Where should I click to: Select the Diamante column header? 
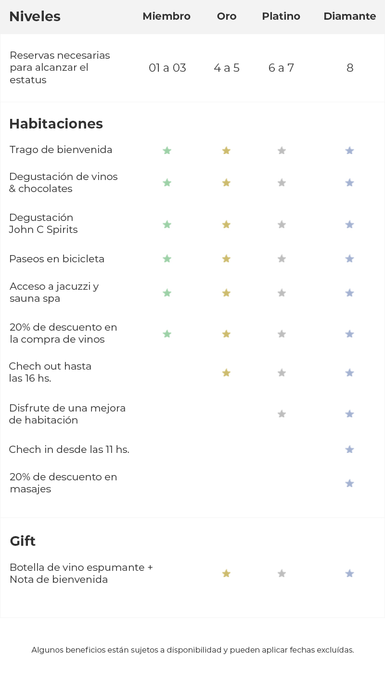[350, 16]
